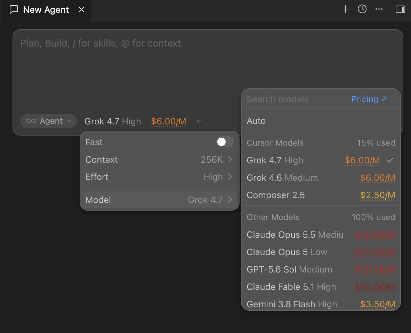Open chat history clock icon
The height and width of the screenshot is (333, 411).
(x=362, y=9)
